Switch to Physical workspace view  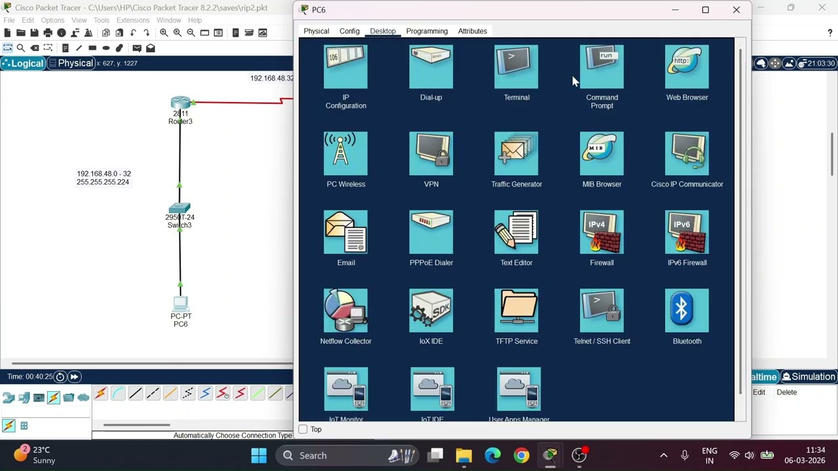[x=70, y=63]
